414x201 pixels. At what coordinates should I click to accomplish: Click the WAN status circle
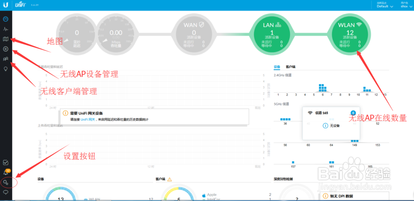tap(194, 34)
